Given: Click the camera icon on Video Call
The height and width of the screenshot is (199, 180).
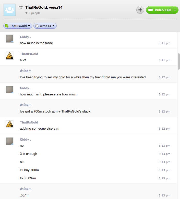Looking at the screenshot, I should [x=151, y=10].
